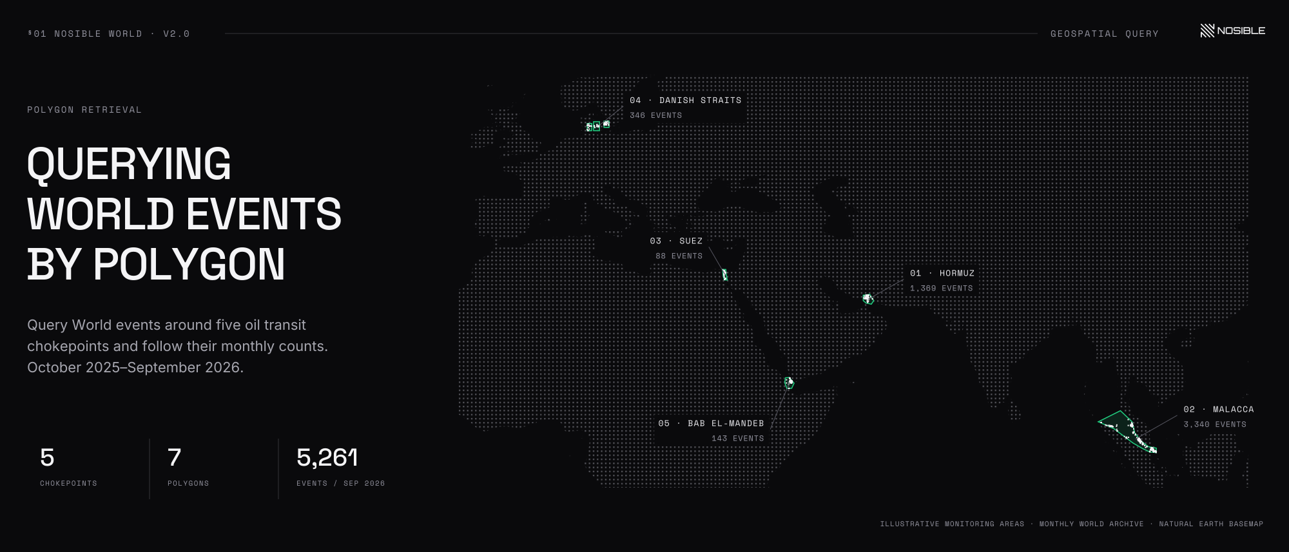Click the '5,261' events statistic
The height and width of the screenshot is (552, 1289).
[x=327, y=457]
